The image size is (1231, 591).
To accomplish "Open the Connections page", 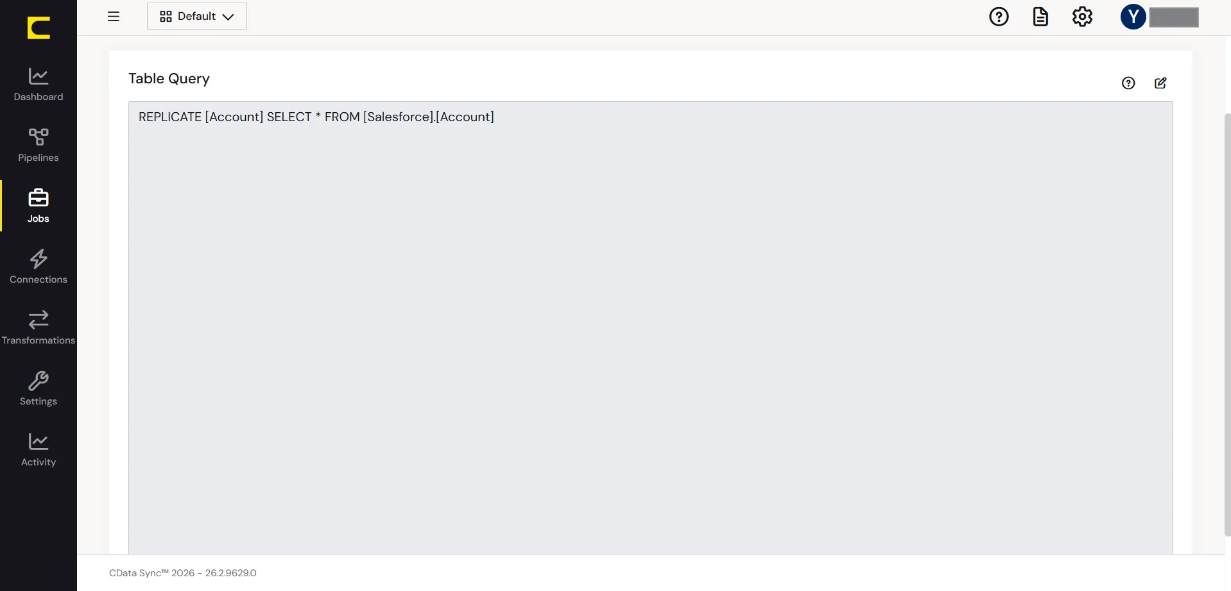I will [x=39, y=267].
